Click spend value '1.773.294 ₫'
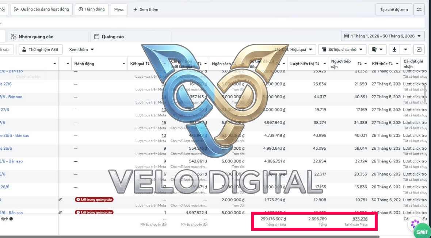This screenshot has width=431, height=238. click(275, 200)
